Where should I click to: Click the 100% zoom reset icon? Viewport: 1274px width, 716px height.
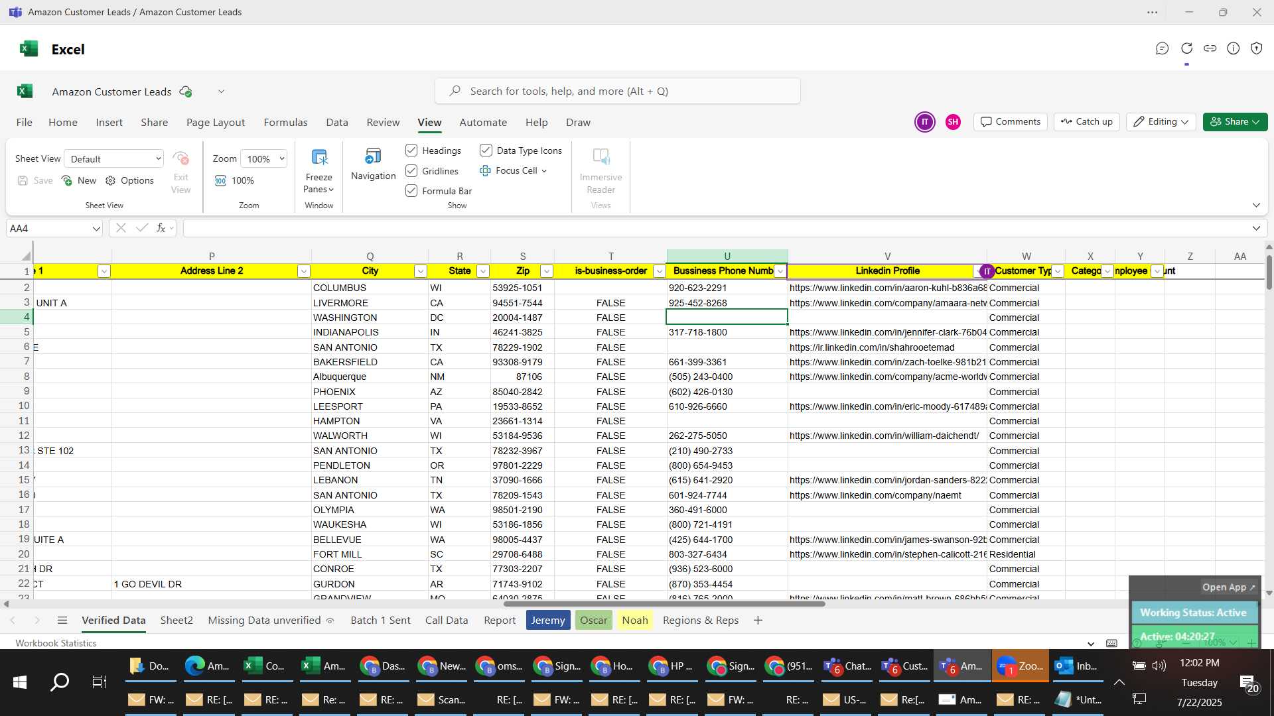[x=220, y=180]
